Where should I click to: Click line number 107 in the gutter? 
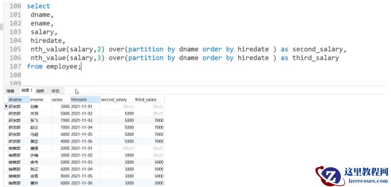coord(16,66)
